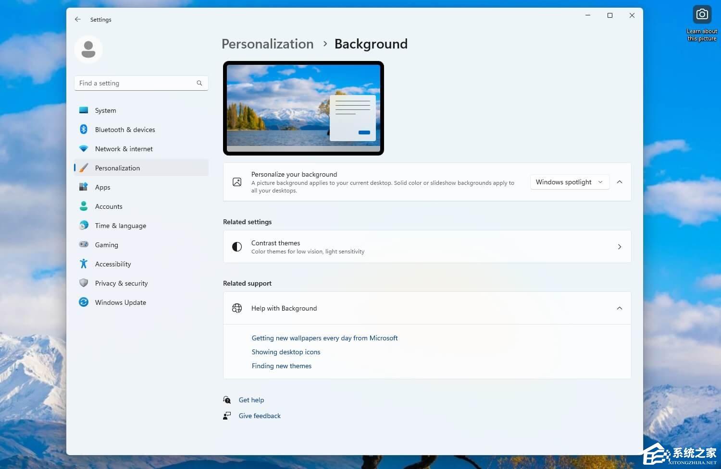Click the Windows Update sync icon

[x=84, y=302]
